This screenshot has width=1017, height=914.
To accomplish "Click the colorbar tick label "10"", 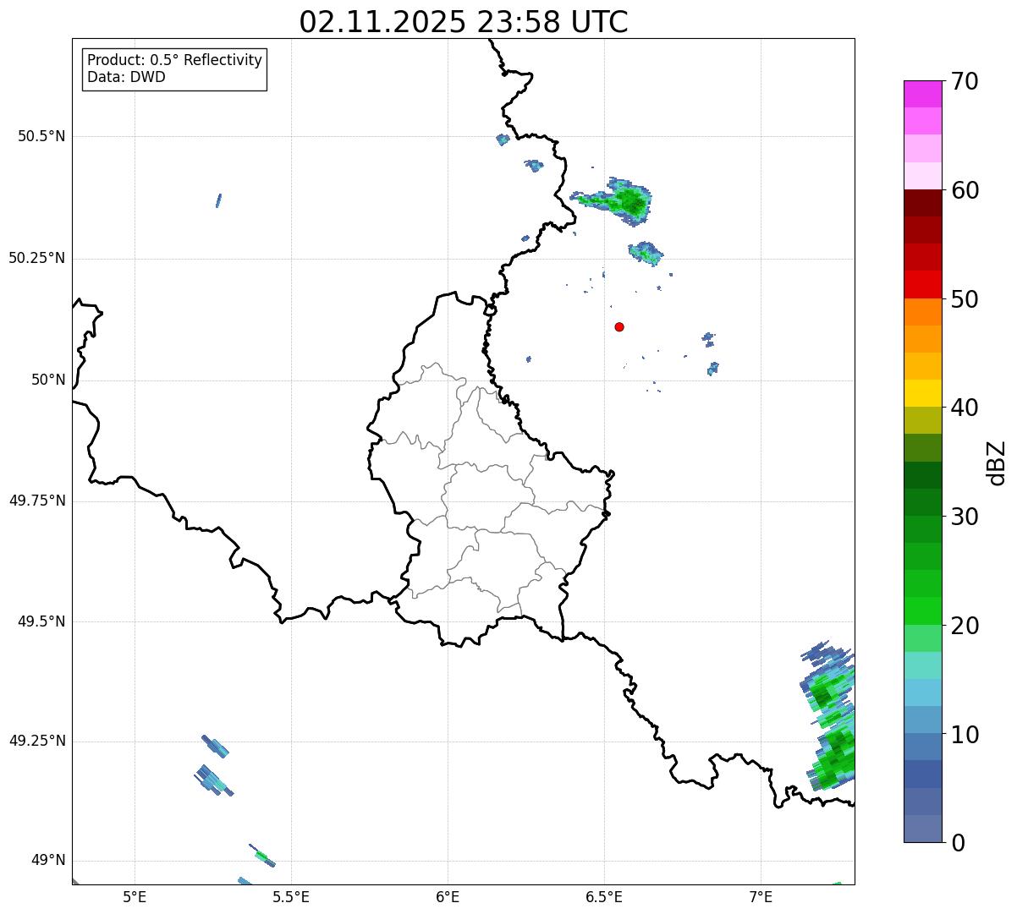I will (x=964, y=734).
